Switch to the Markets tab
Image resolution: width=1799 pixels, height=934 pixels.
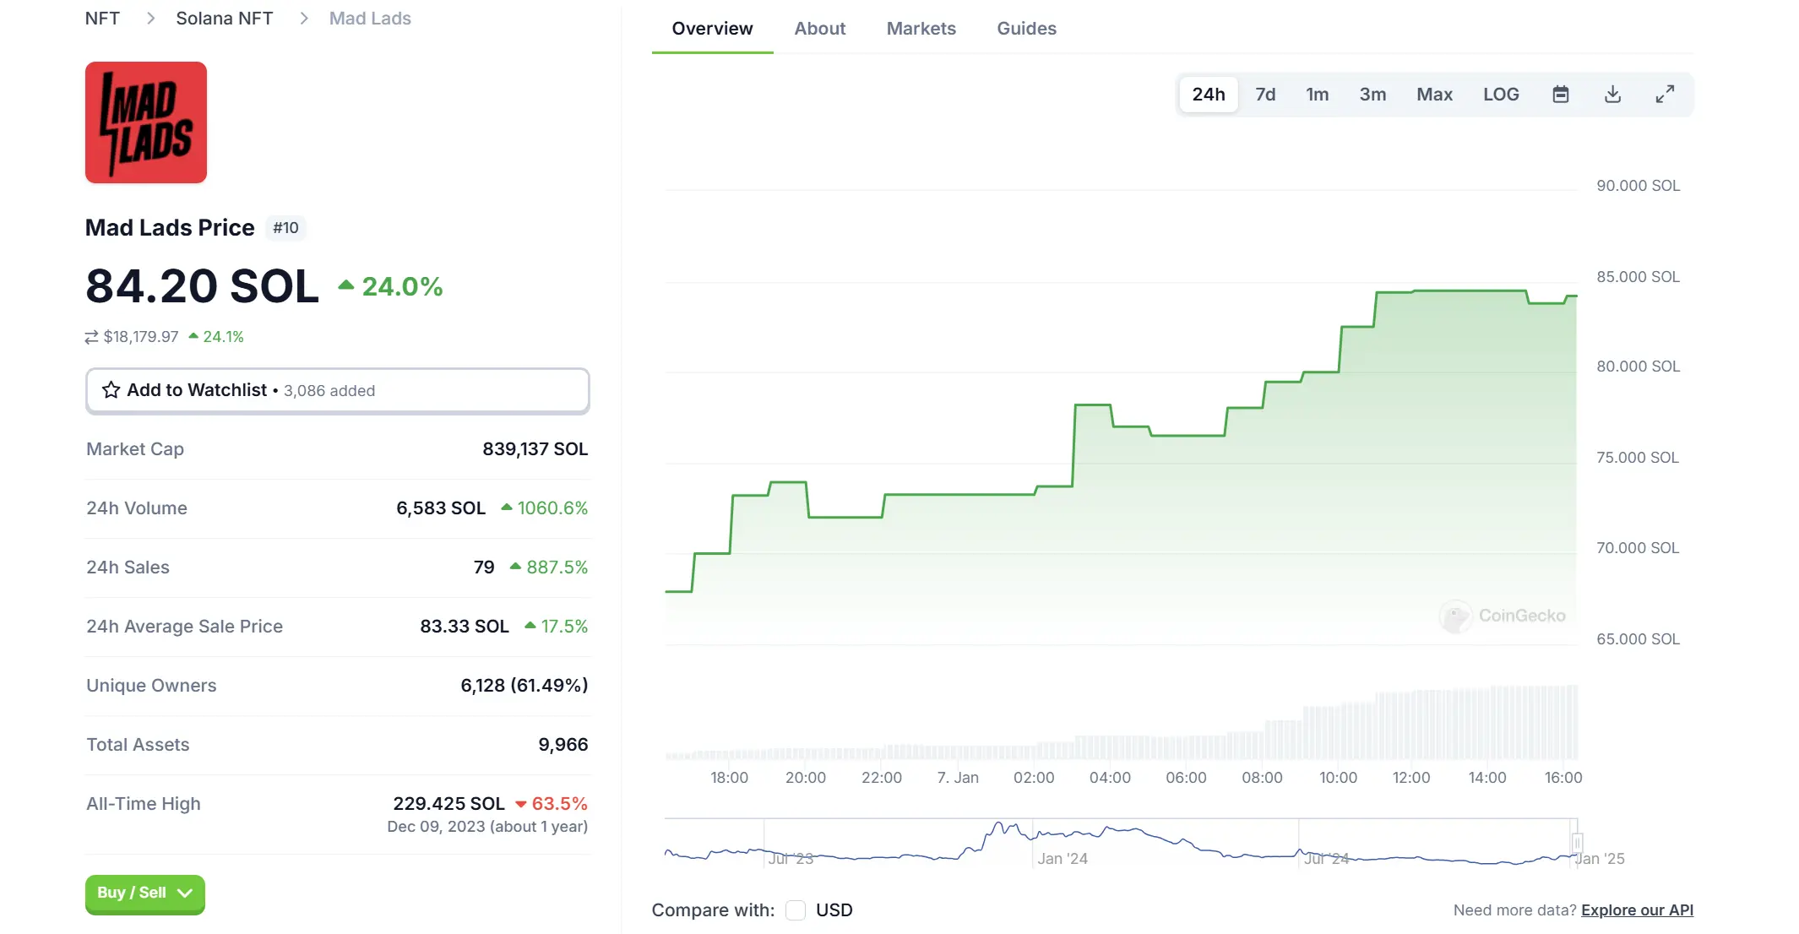tap(921, 28)
